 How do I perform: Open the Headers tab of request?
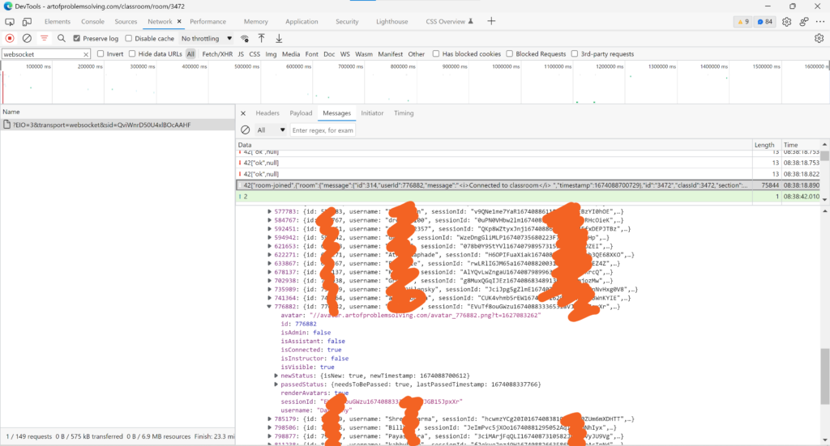[x=267, y=113]
